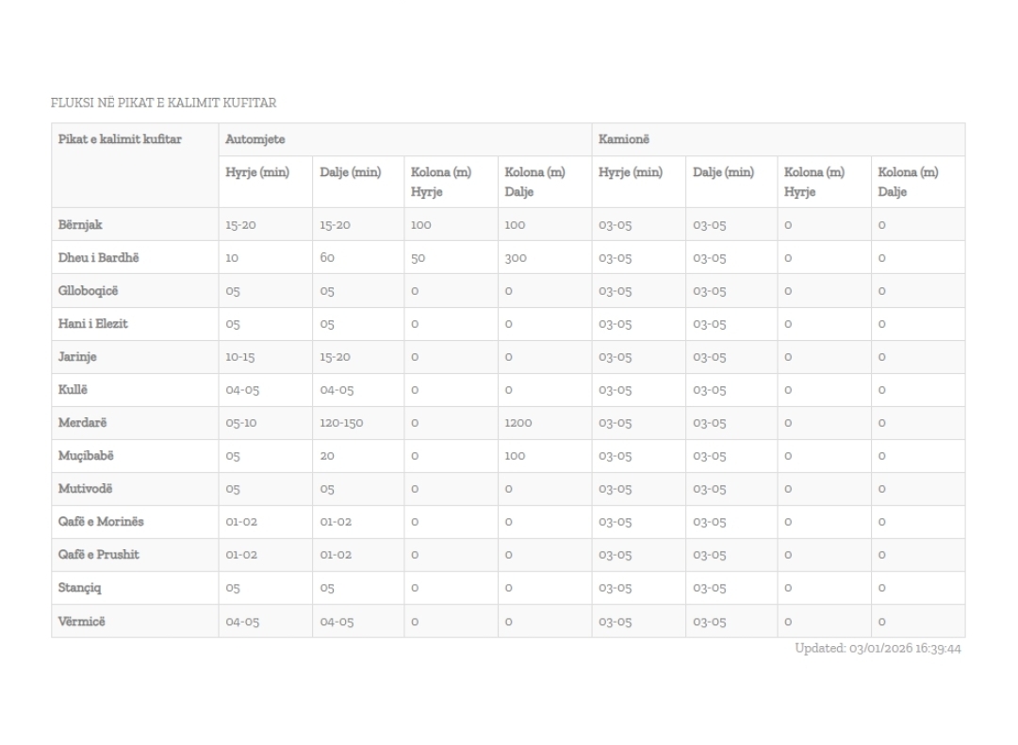Click the Bërnjak row label
This screenshot has width=1018, height=745.
(x=80, y=224)
